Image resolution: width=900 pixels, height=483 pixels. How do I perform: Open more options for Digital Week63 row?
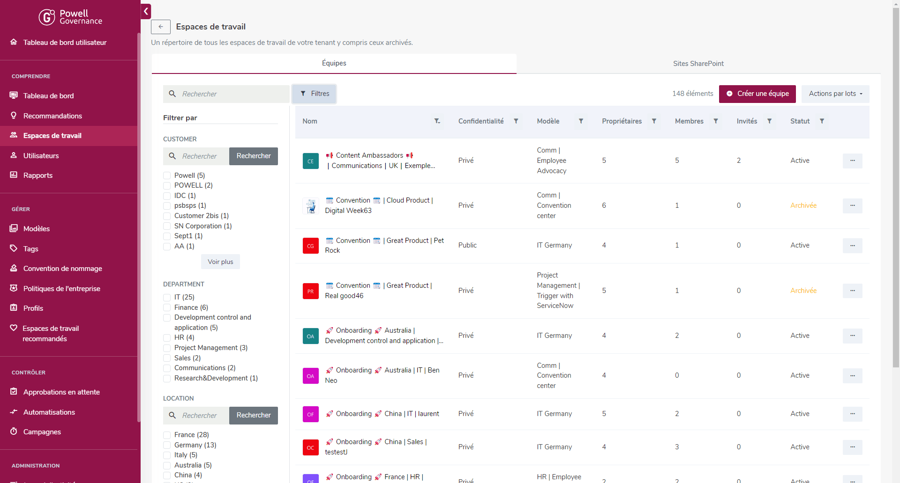pyautogui.click(x=852, y=205)
